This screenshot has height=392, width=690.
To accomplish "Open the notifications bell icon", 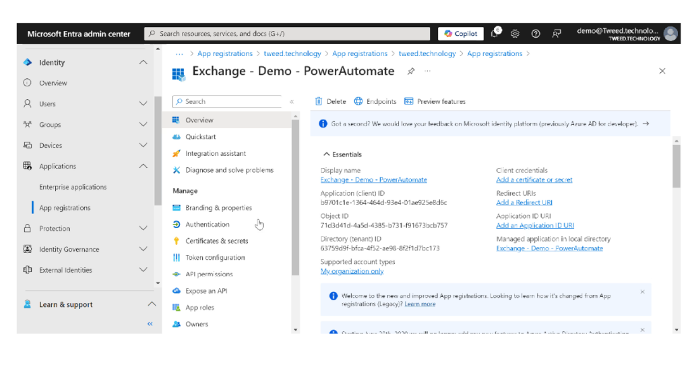I will click(x=495, y=34).
